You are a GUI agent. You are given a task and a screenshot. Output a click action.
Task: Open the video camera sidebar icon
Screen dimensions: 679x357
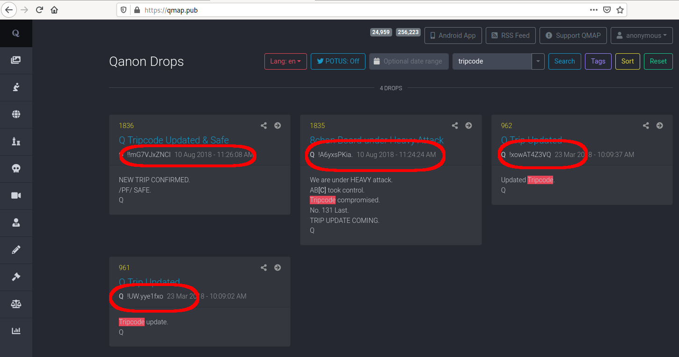(16, 195)
